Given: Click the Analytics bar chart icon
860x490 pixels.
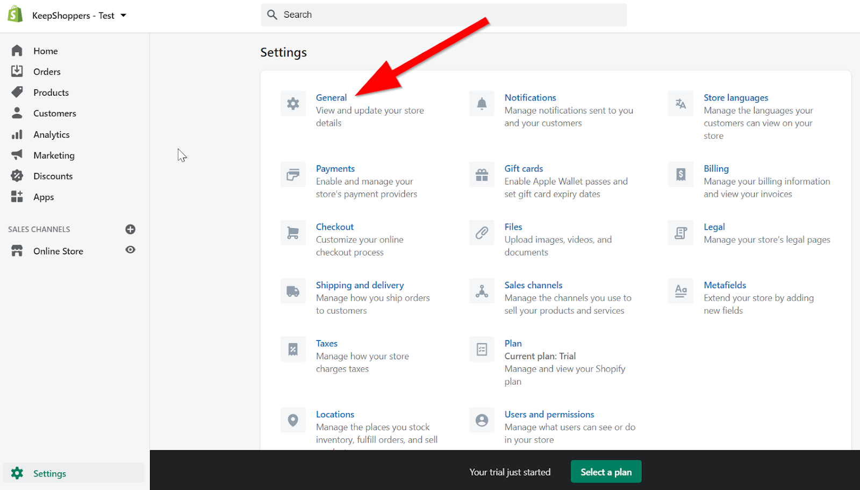Looking at the screenshot, I should click(x=17, y=134).
